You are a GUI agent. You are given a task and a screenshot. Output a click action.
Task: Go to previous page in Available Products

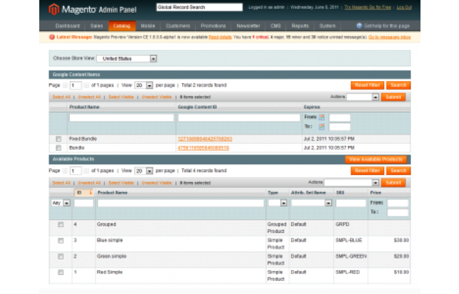pos(65,171)
